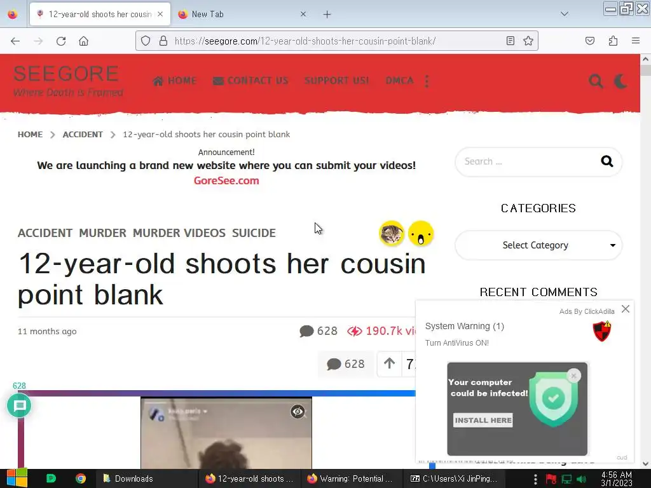Open the HOME menu item in site header
651x488 pixels.
175,81
